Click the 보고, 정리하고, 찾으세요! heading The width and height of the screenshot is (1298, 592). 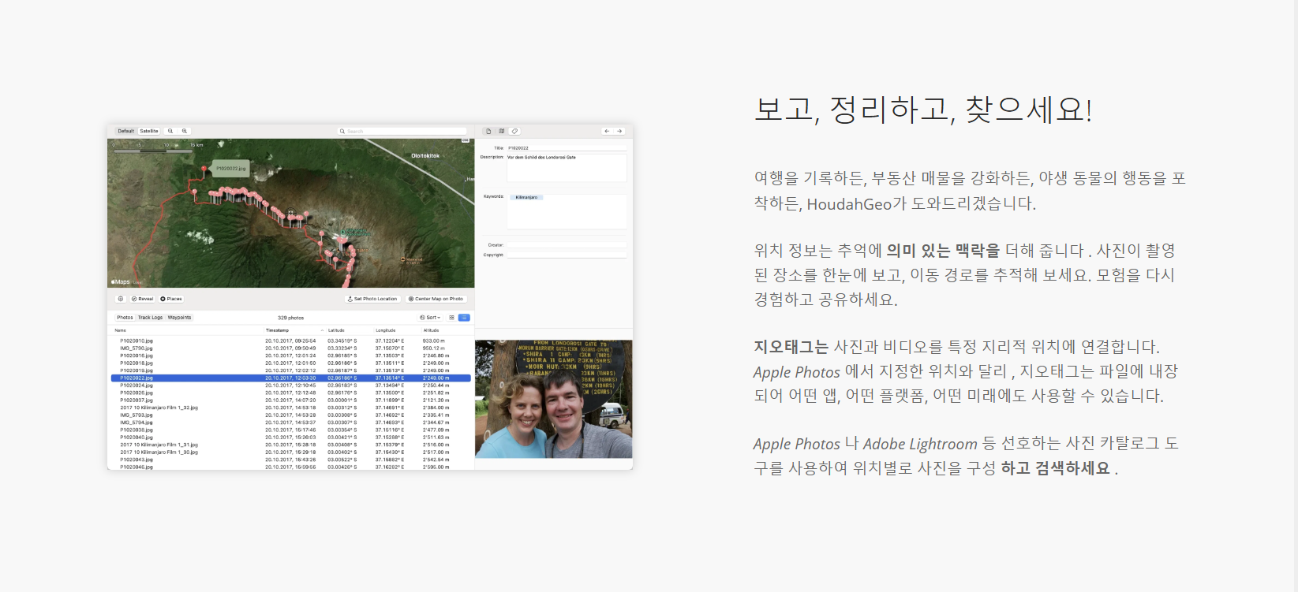(923, 110)
